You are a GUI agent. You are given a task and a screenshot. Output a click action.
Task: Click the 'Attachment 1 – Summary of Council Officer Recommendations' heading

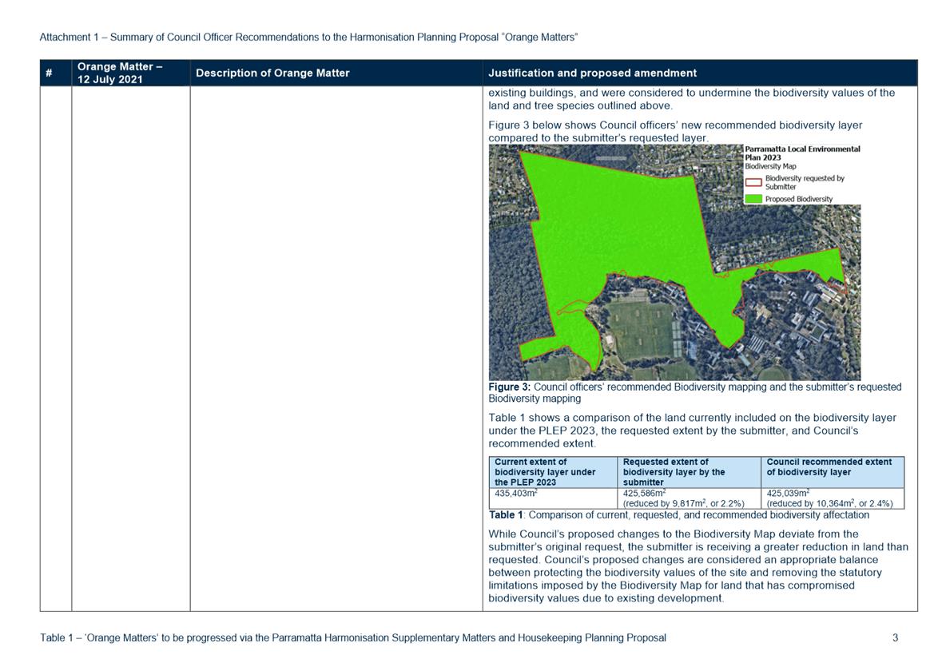click(308, 37)
